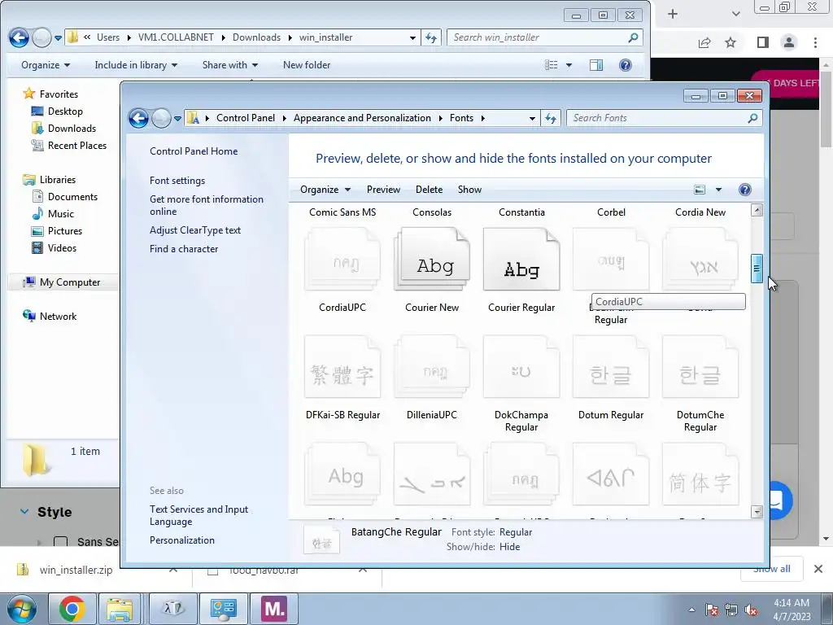Toggle preview pane in win_installer window

596,65
